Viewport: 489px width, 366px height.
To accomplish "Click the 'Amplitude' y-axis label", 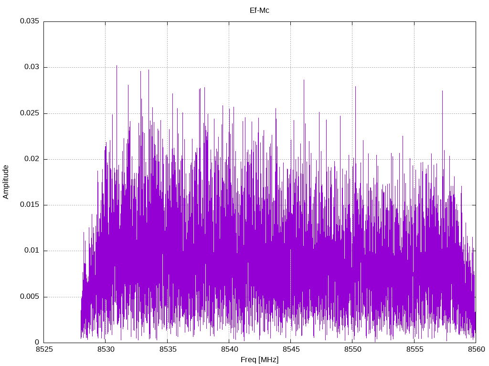I will tap(6, 182).
